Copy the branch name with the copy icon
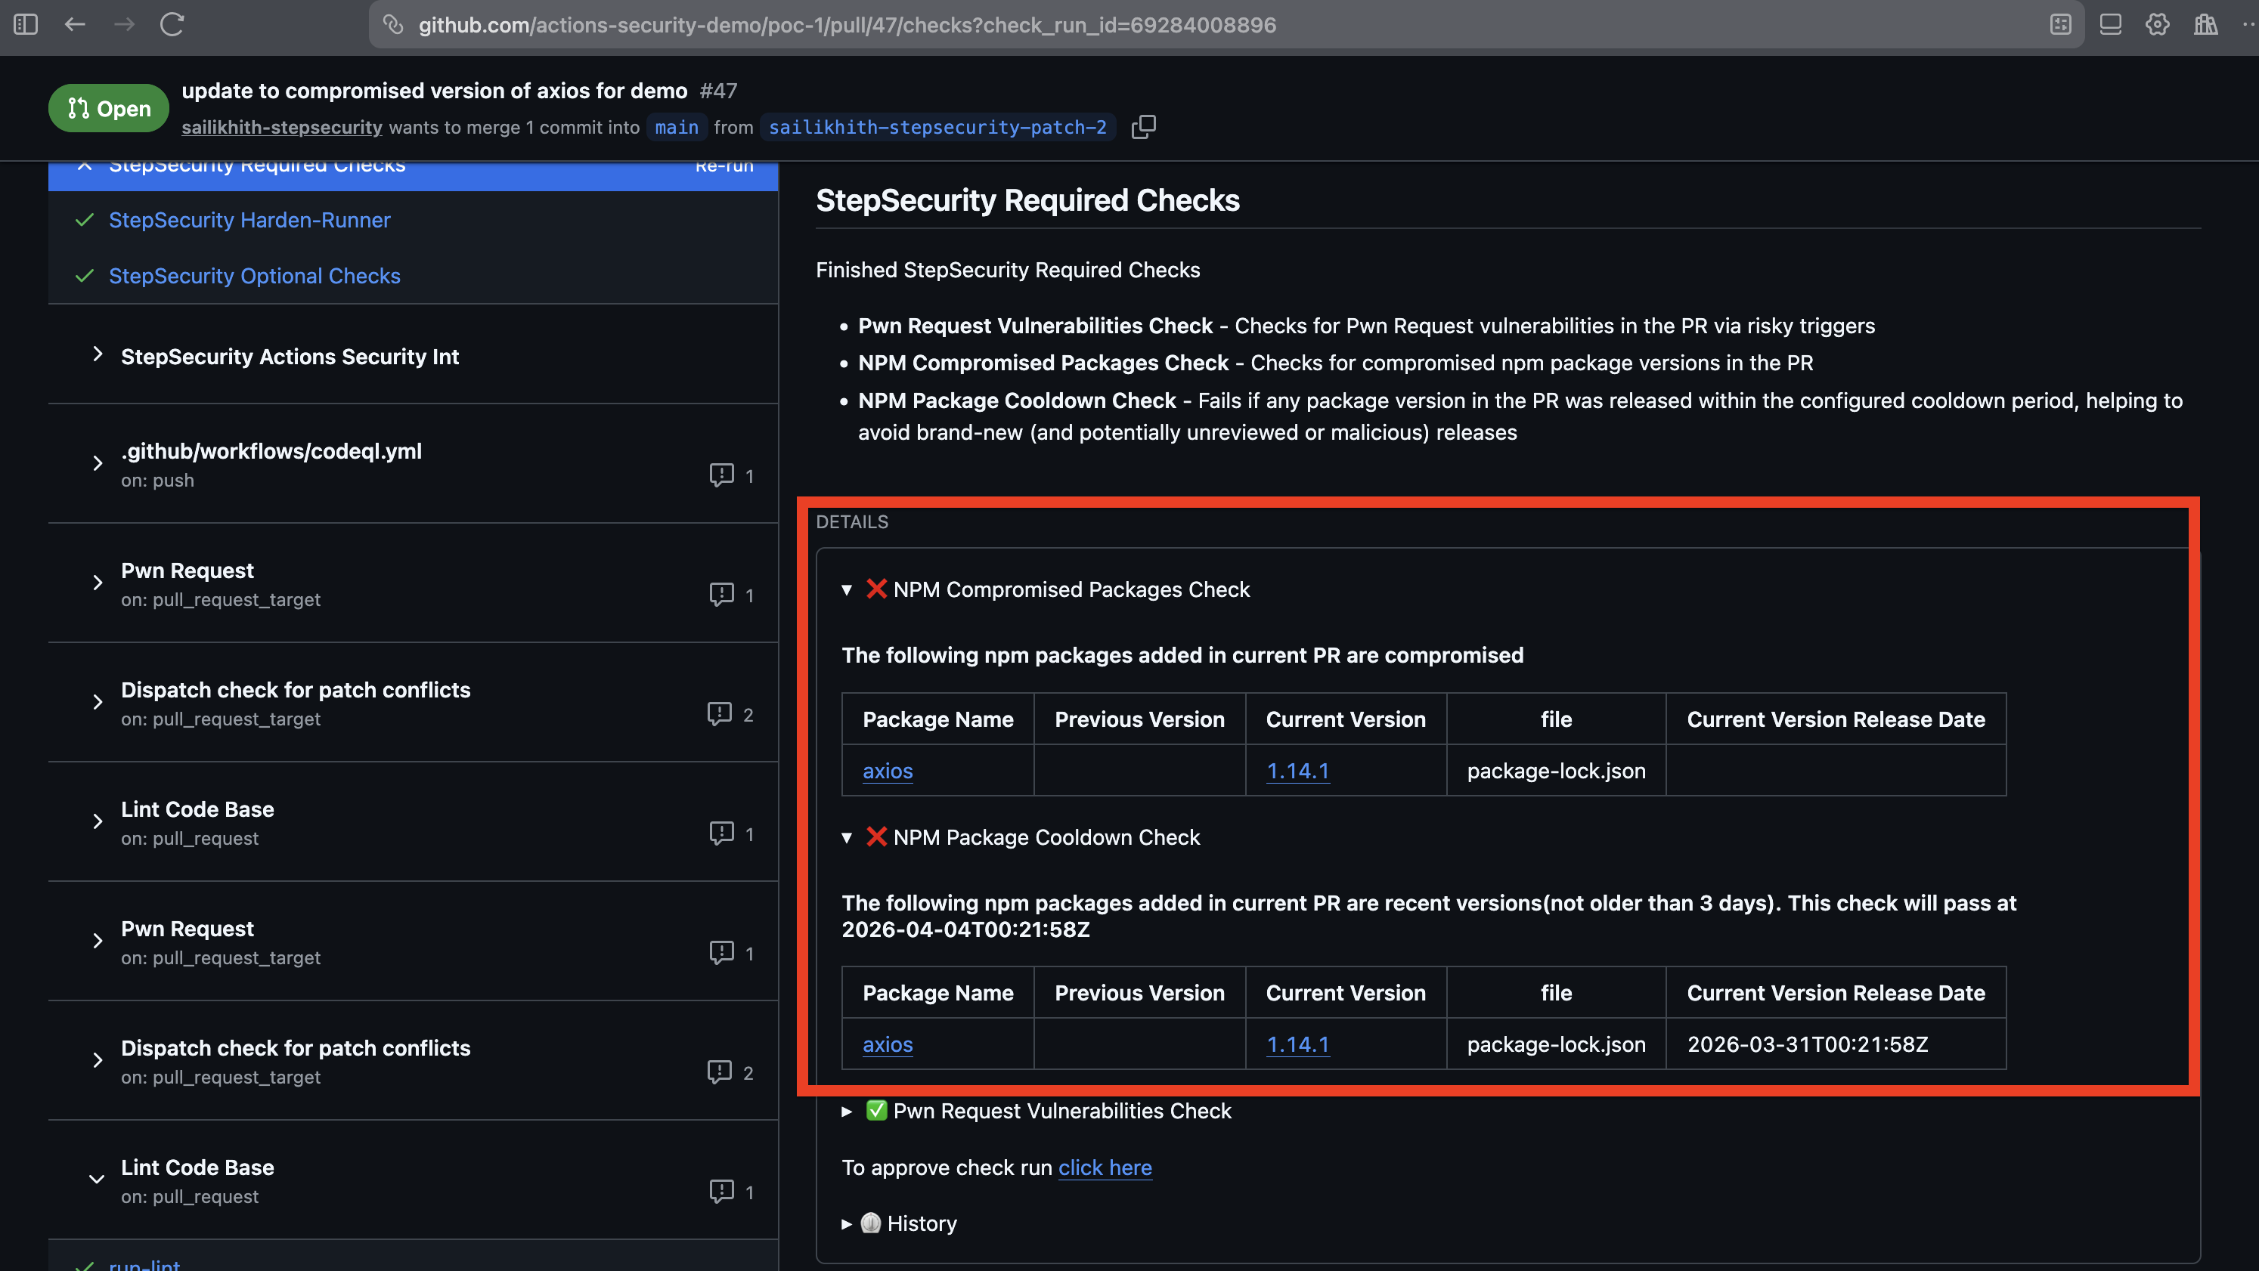Viewport: 2259px width, 1271px height. 1144,127
